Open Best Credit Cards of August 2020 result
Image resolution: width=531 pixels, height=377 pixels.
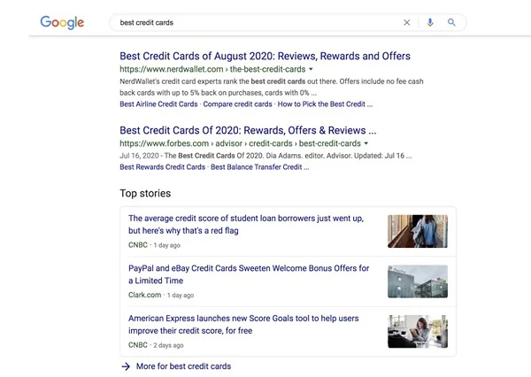265,56
